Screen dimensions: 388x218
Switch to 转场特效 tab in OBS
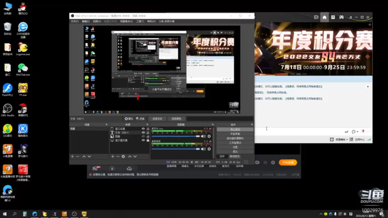[235, 156]
